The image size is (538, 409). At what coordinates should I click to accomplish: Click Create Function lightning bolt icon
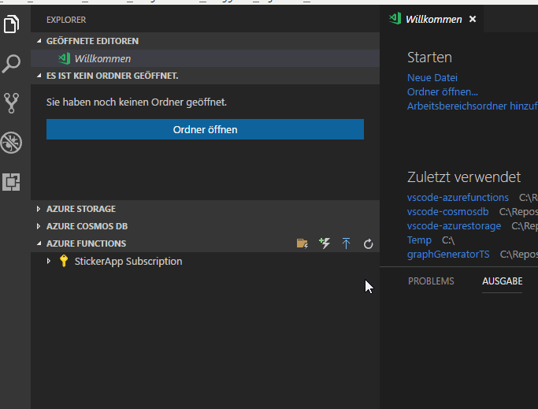[325, 244]
